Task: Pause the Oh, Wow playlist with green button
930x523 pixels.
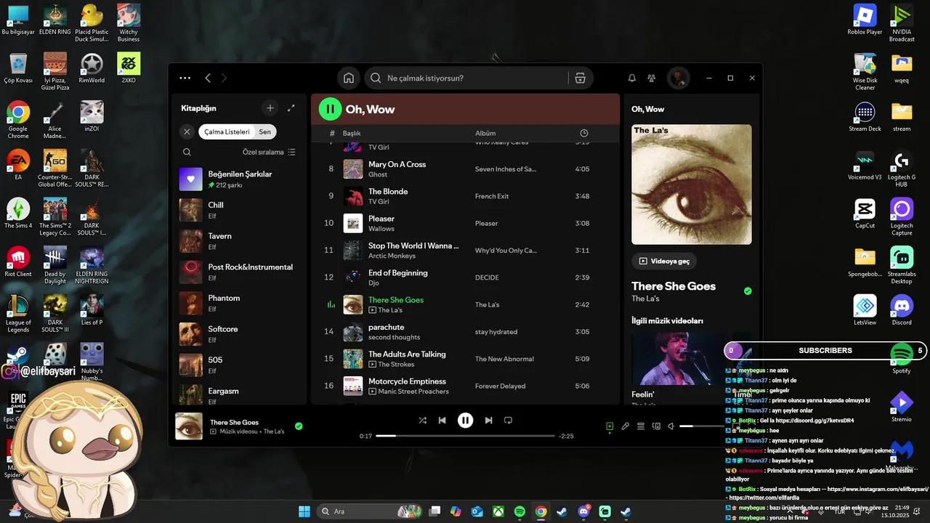Action: tap(330, 109)
